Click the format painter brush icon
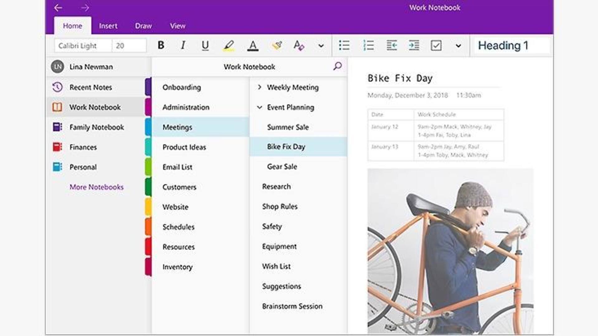 pos(277,45)
